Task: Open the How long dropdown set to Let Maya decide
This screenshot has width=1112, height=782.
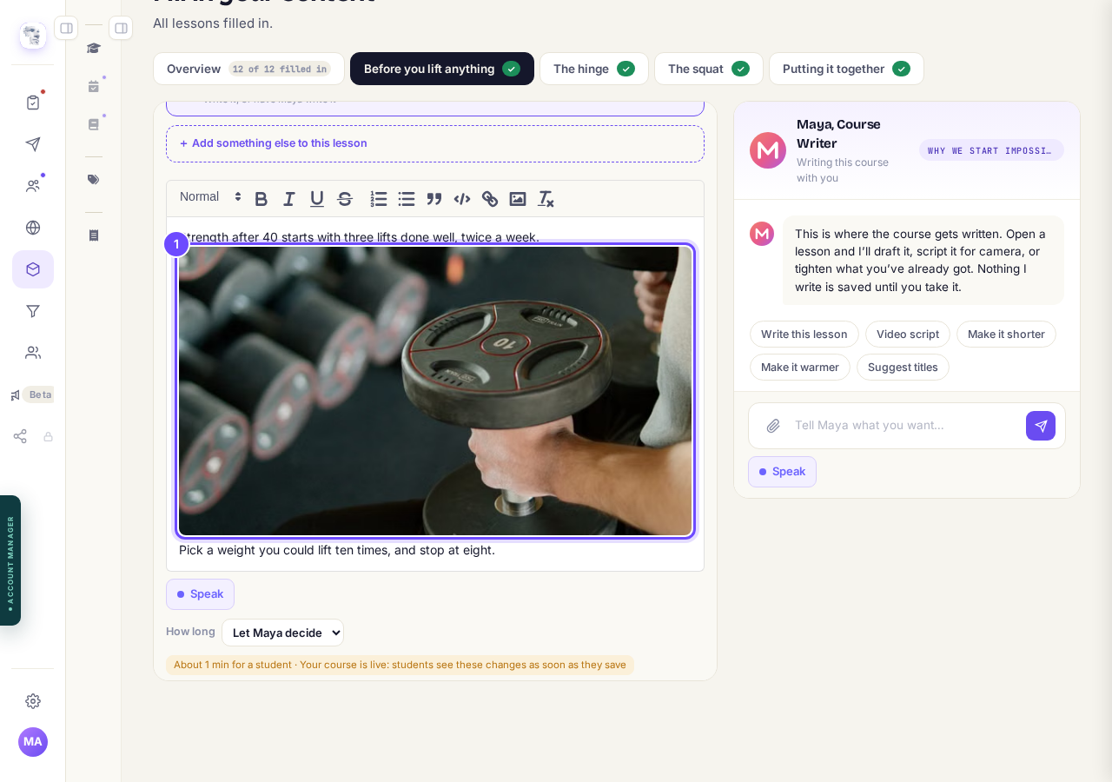Action: point(282,633)
